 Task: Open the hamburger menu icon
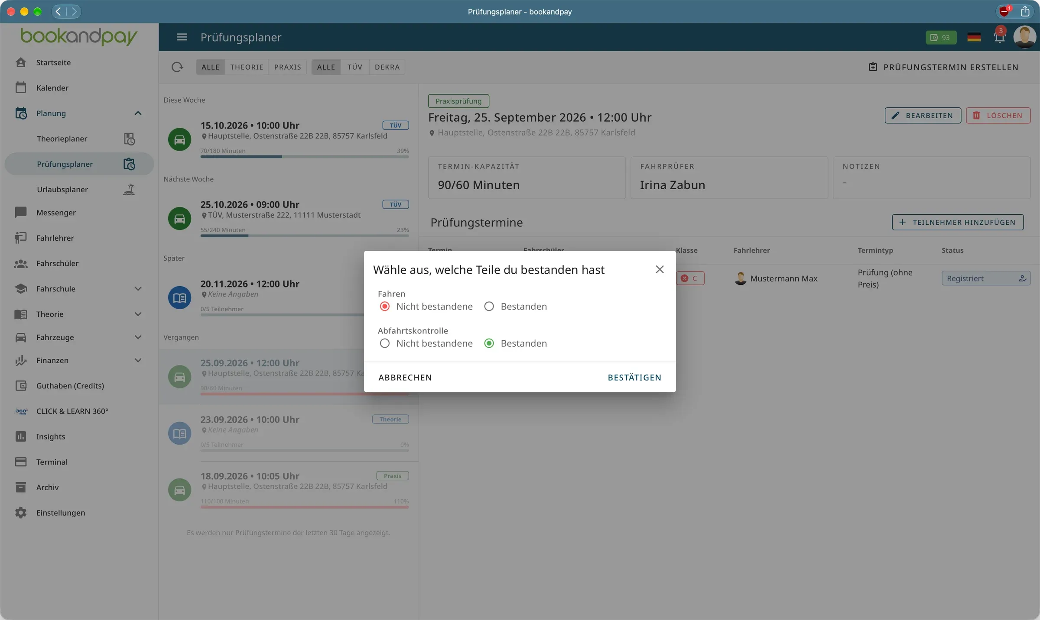pyautogui.click(x=182, y=37)
